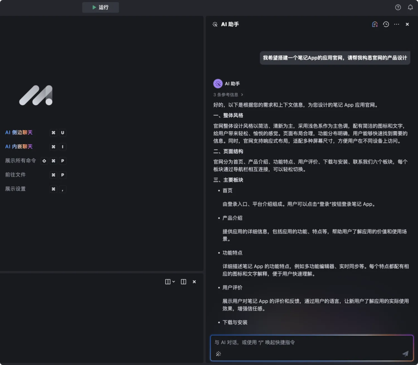Viewport: 418px width, 365px height.
Task: Open the 展示设置 settings entry
Action: tap(15, 189)
